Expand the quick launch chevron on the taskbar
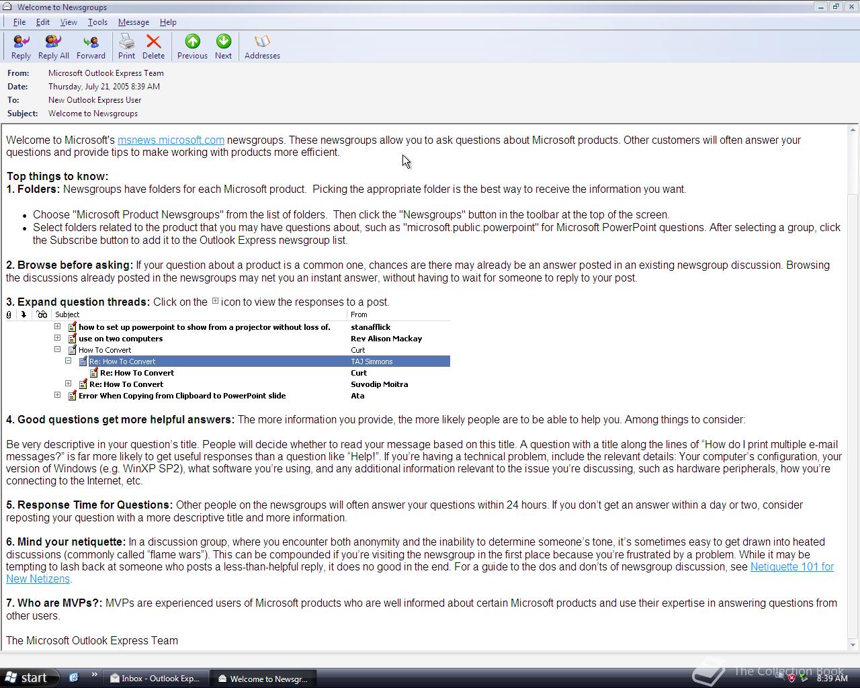860x688 pixels. 94,675
